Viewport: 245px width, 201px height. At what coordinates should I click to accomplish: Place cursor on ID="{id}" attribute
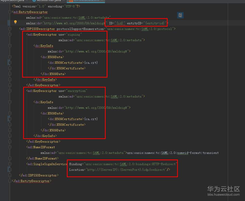point(117,23)
